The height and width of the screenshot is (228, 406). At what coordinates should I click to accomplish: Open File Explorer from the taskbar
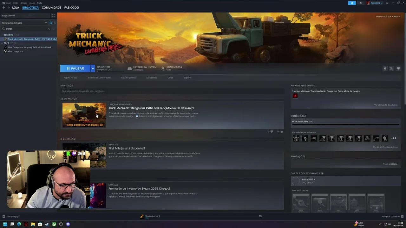(x=33, y=224)
